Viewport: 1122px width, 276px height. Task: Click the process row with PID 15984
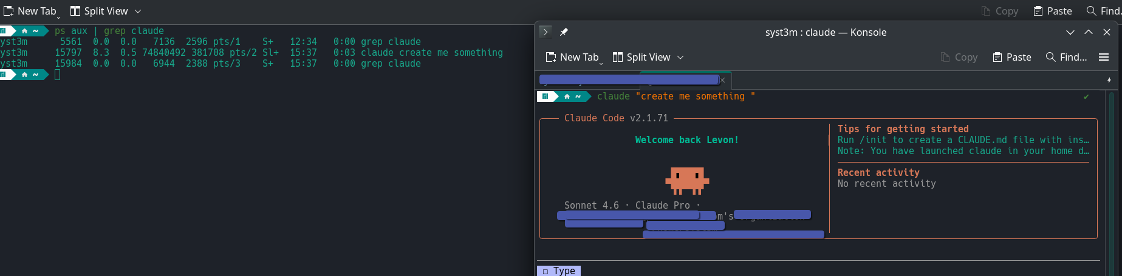(210, 64)
